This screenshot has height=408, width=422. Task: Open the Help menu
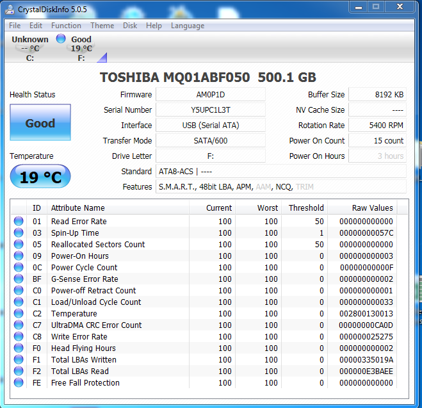154,26
